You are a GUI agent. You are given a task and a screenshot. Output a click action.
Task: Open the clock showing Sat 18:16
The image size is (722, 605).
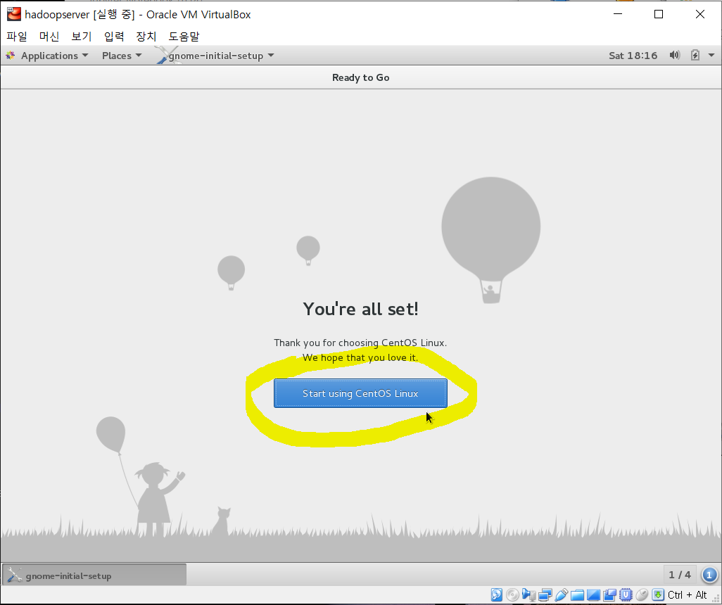point(633,56)
